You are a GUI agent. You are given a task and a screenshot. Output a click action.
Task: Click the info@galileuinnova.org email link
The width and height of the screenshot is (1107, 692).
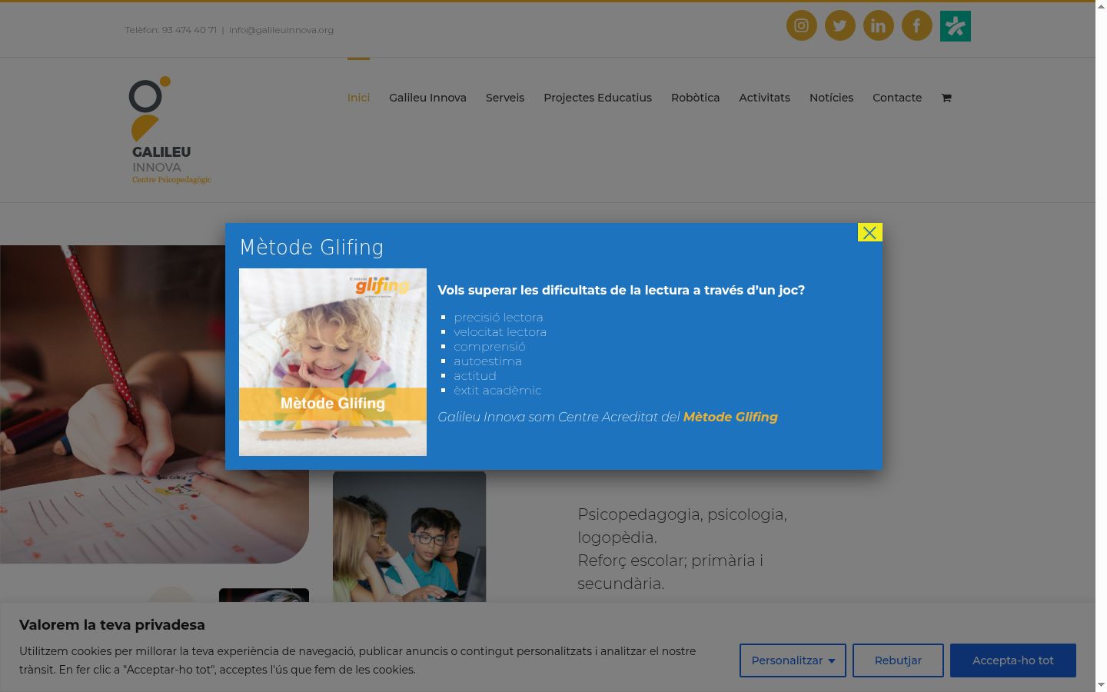coord(281,30)
